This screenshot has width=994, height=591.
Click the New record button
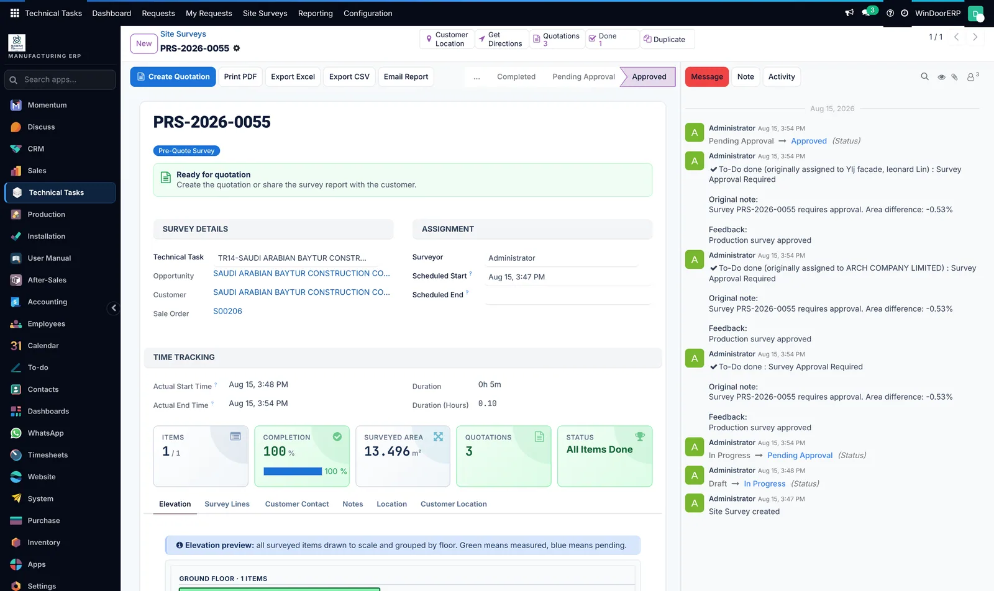pos(144,43)
